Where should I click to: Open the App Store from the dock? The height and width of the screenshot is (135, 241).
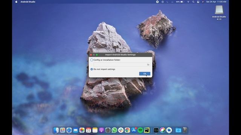(134, 130)
